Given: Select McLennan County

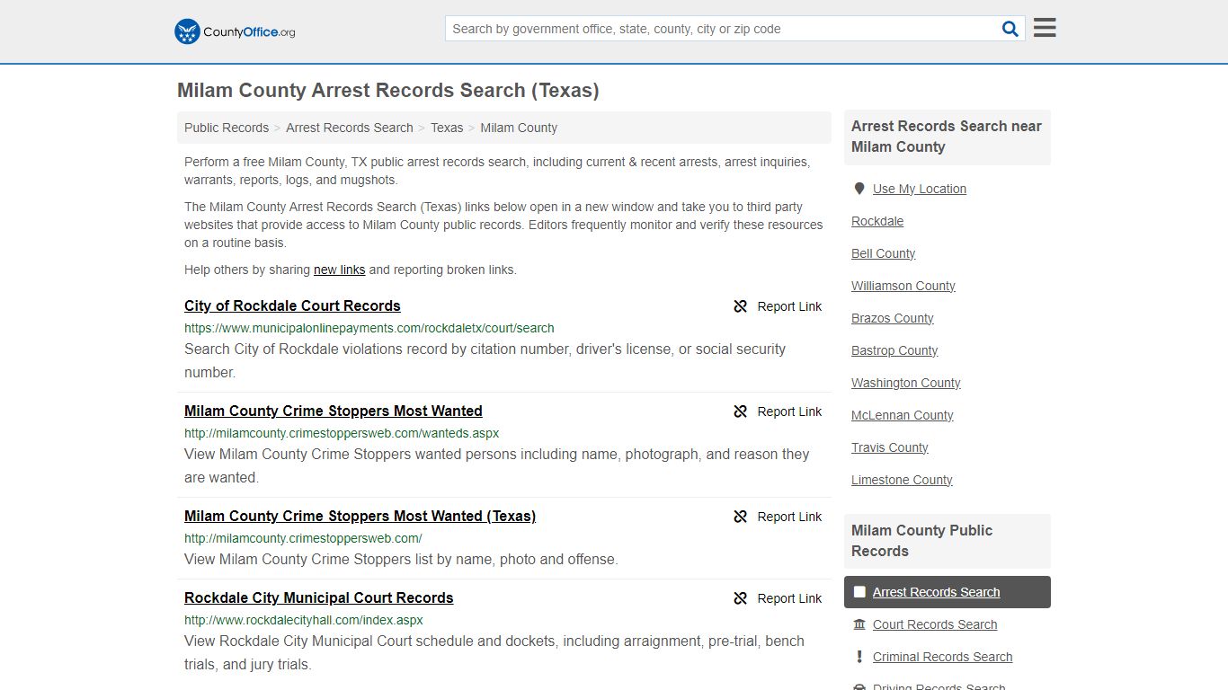Looking at the screenshot, I should [903, 415].
